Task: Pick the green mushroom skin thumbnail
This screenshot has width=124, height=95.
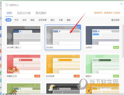Action: (x=23, y=88)
